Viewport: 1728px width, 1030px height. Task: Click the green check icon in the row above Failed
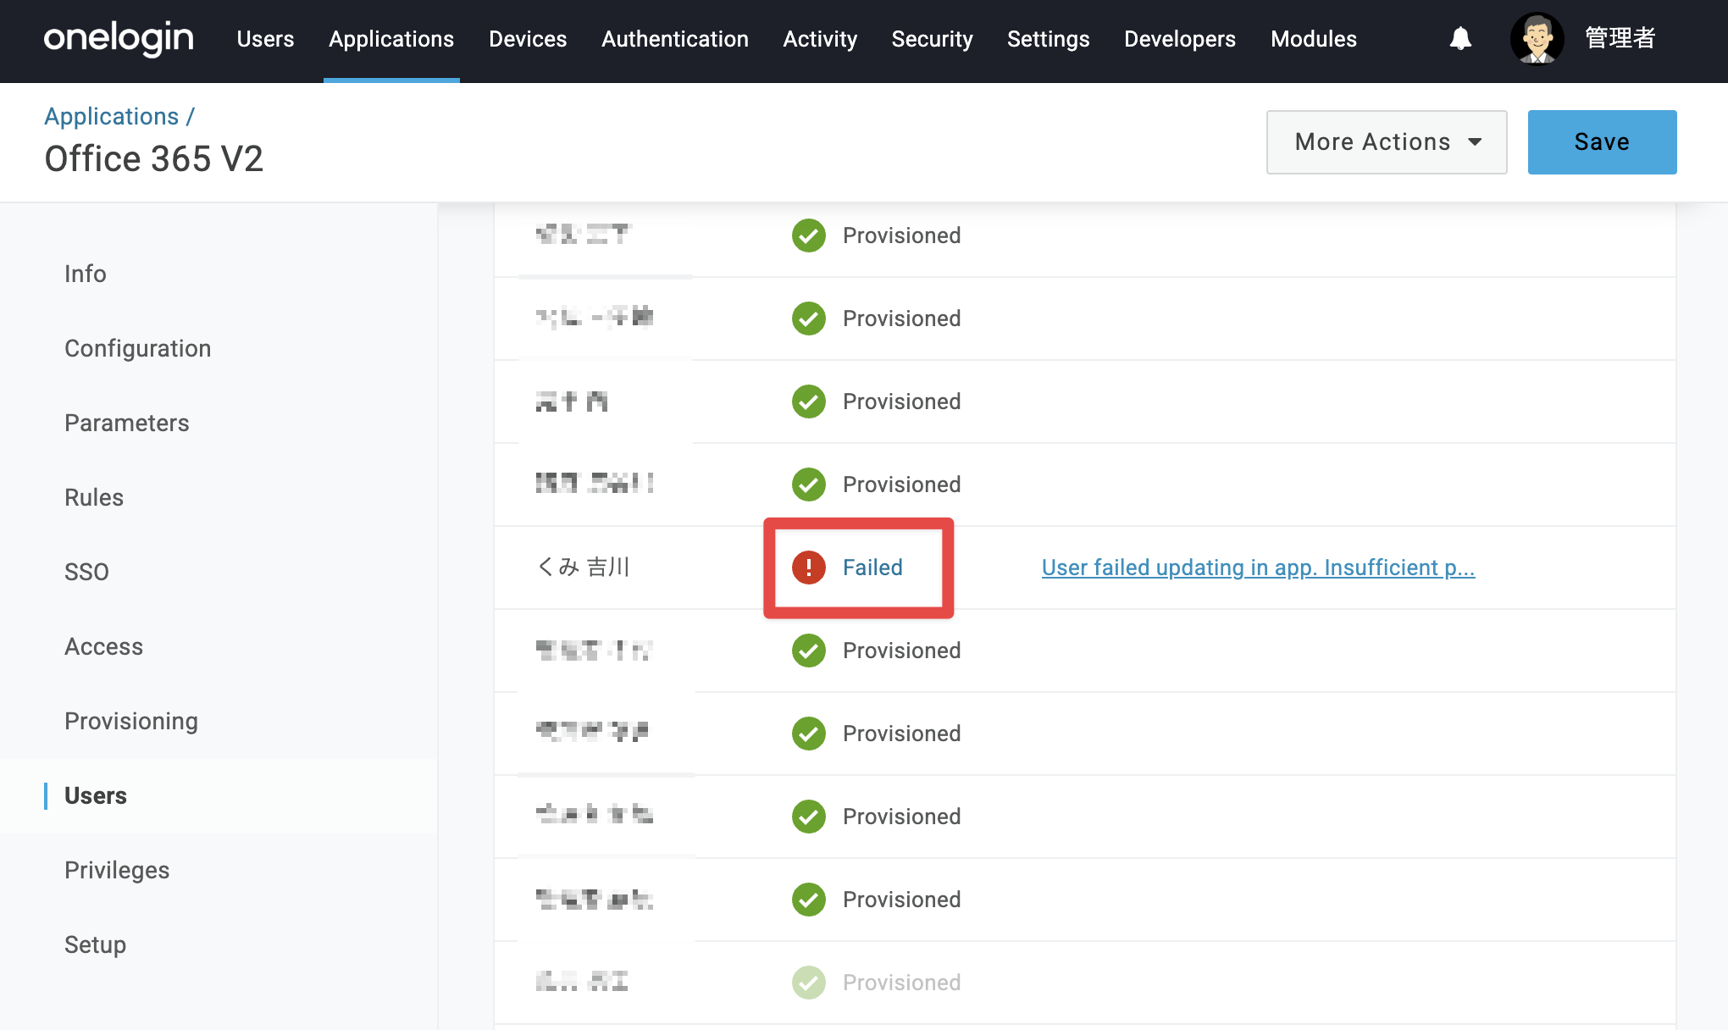point(809,485)
